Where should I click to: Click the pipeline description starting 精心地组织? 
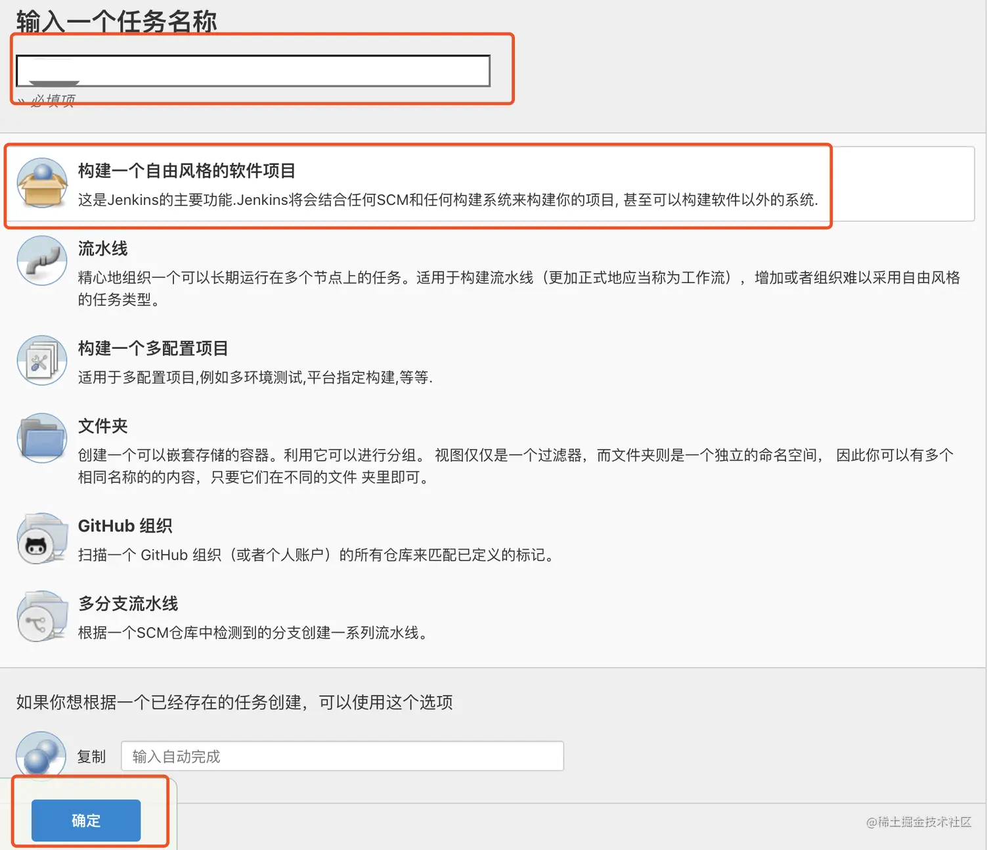pos(519,288)
